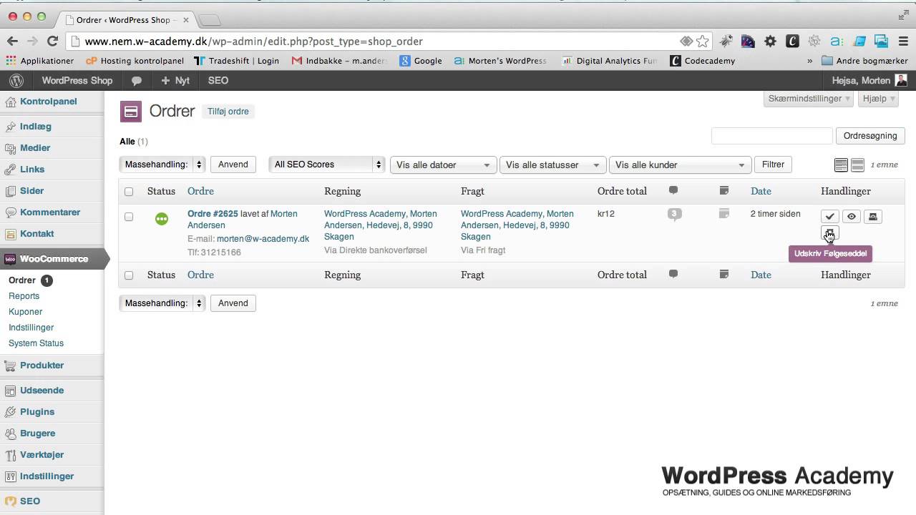Open System Status submenu item
The height and width of the screenshot is (515, 916).
pos(36,343)
